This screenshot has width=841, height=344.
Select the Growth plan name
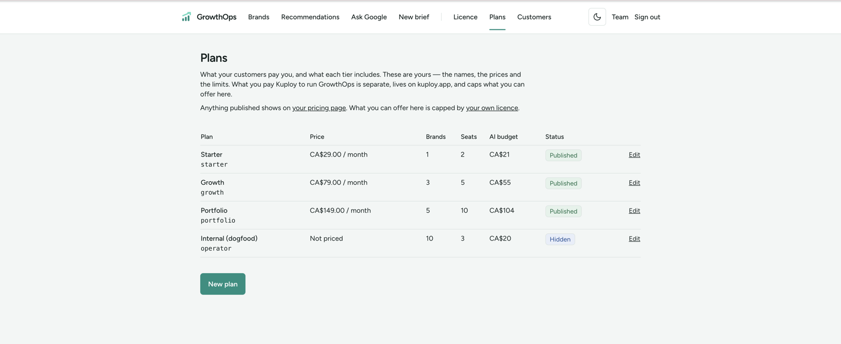click(212, 182)
